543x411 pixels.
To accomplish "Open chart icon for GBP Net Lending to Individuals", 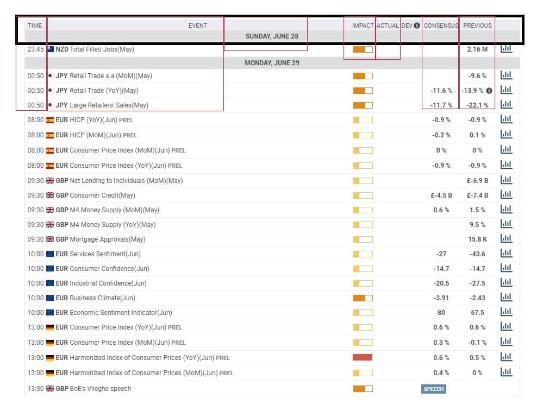I will click(506, 180).
